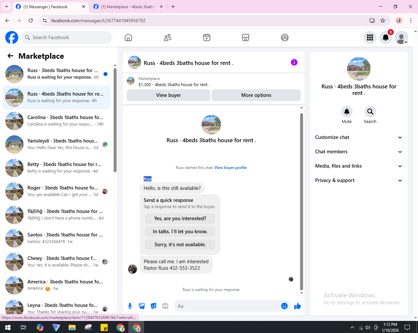The width and height of the screenshot is (418, 333).
Task: Open the Marketplace storefront icon
Action: pyautogui.click(x=246, y=38)
